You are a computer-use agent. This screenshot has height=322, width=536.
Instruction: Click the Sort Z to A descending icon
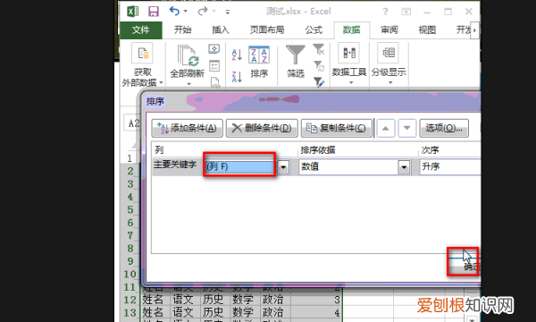(x=237, y=77)
